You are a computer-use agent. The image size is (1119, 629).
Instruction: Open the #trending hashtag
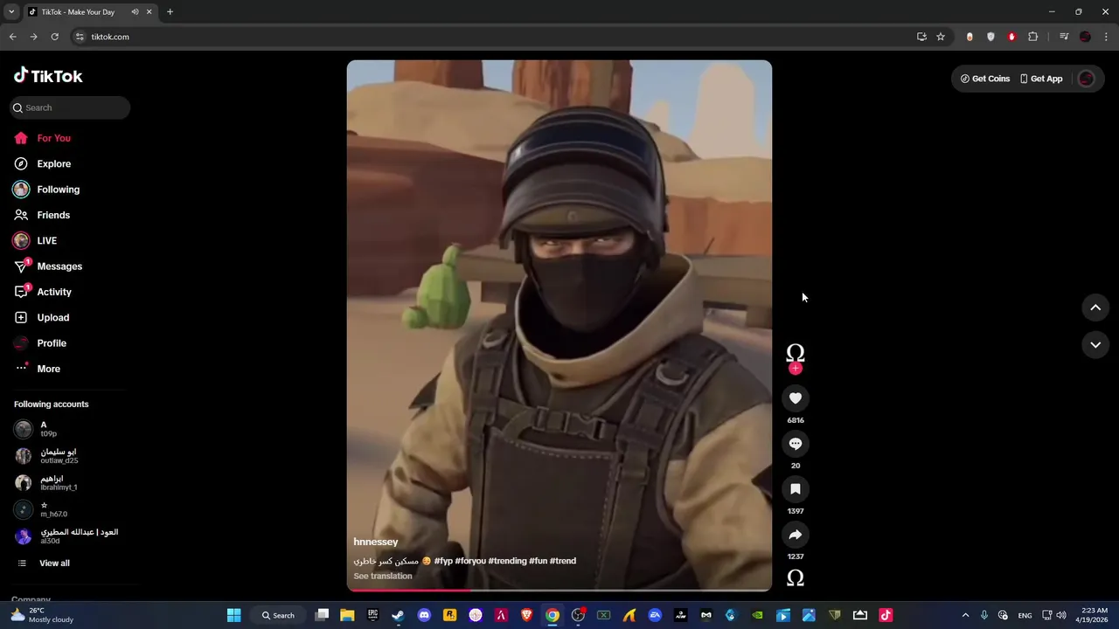point(507,561)
